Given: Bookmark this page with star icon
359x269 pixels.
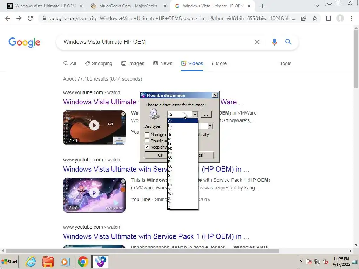Looking at the screenshot, I should coord(315,18).
